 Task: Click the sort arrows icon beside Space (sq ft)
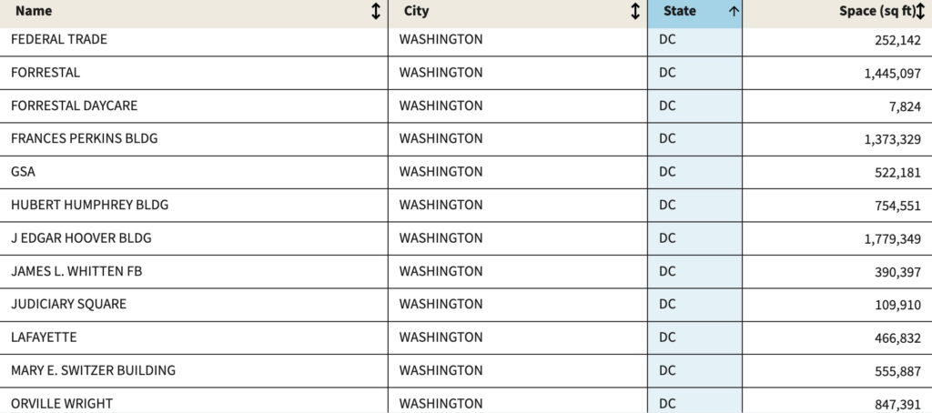[921, 12]
